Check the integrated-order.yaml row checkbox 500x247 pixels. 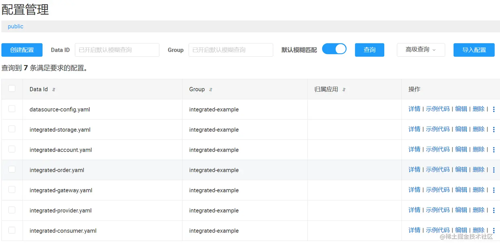(12, 169)
